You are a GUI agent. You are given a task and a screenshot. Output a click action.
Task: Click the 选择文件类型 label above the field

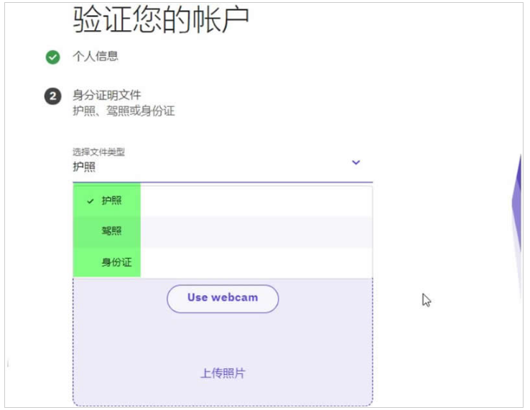pyautogui.click(x=98, y=152)
